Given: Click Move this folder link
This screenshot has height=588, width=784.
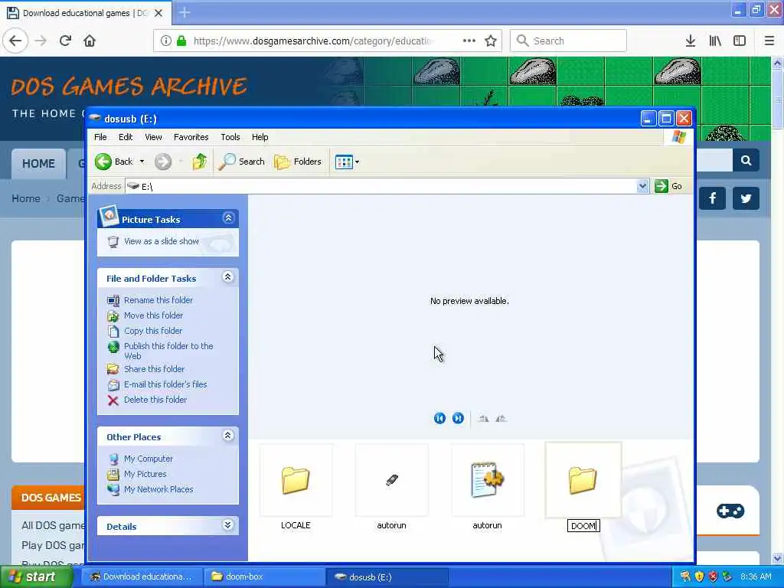Looking at the screenshot, I should 153,315.
